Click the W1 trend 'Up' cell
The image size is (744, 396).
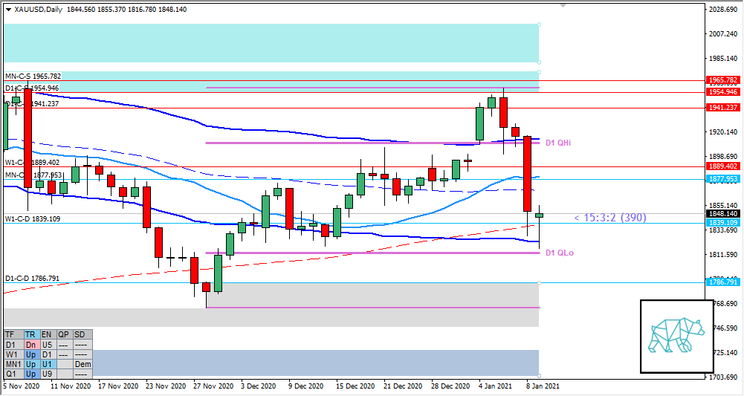tap(31, 354)
